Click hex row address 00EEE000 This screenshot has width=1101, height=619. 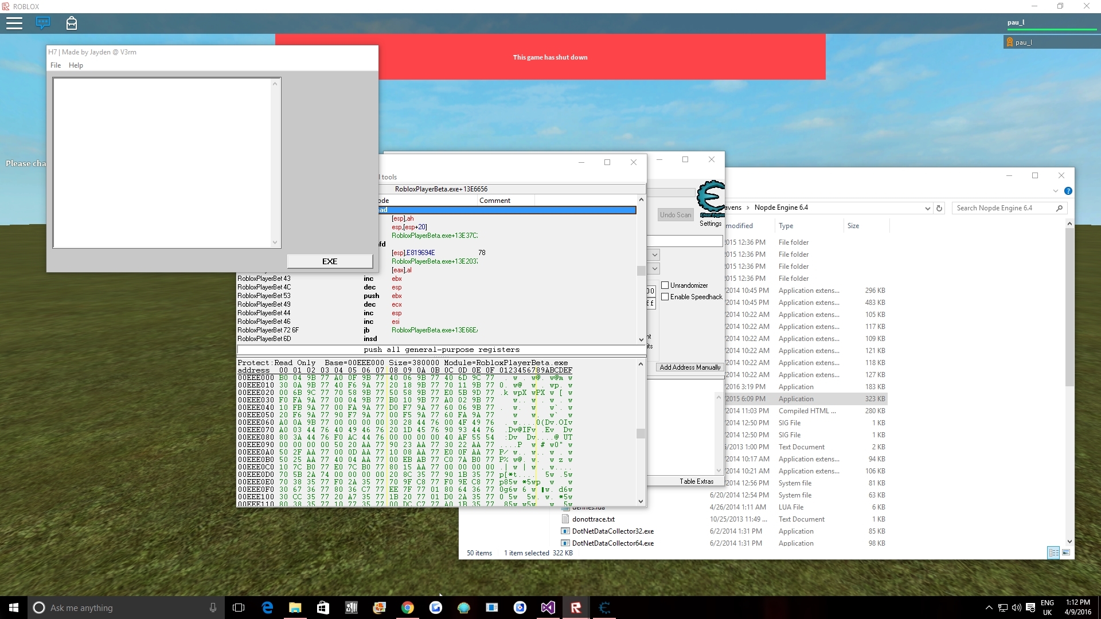point(256,378)
